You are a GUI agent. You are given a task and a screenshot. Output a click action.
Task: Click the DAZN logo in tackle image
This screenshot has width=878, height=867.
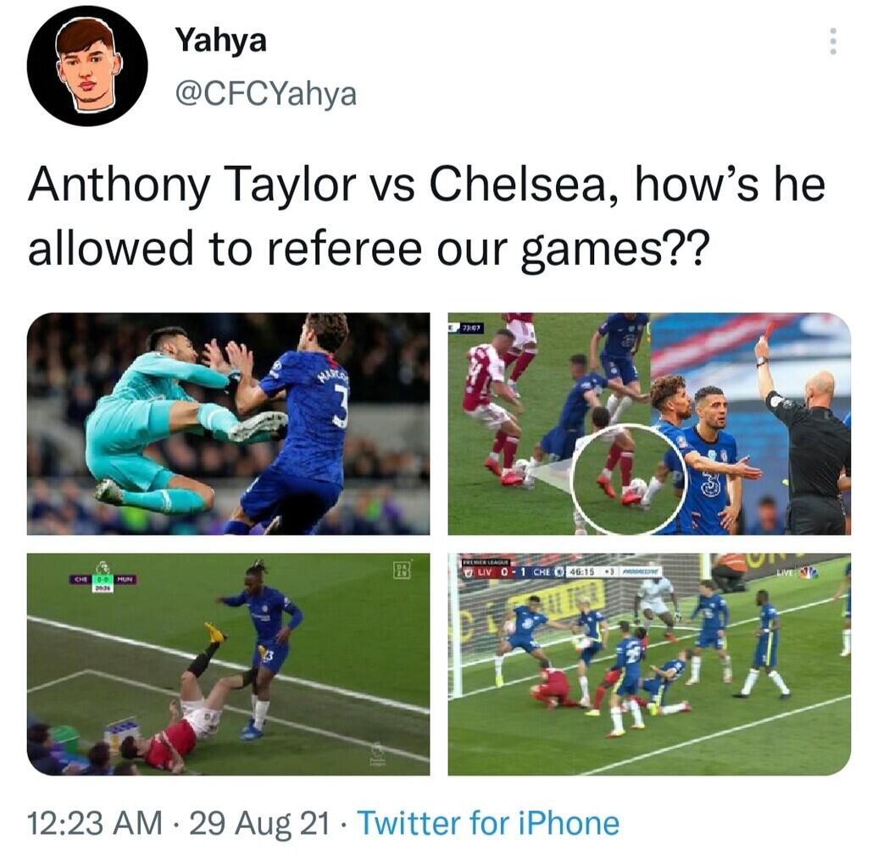tap(403, 569)
